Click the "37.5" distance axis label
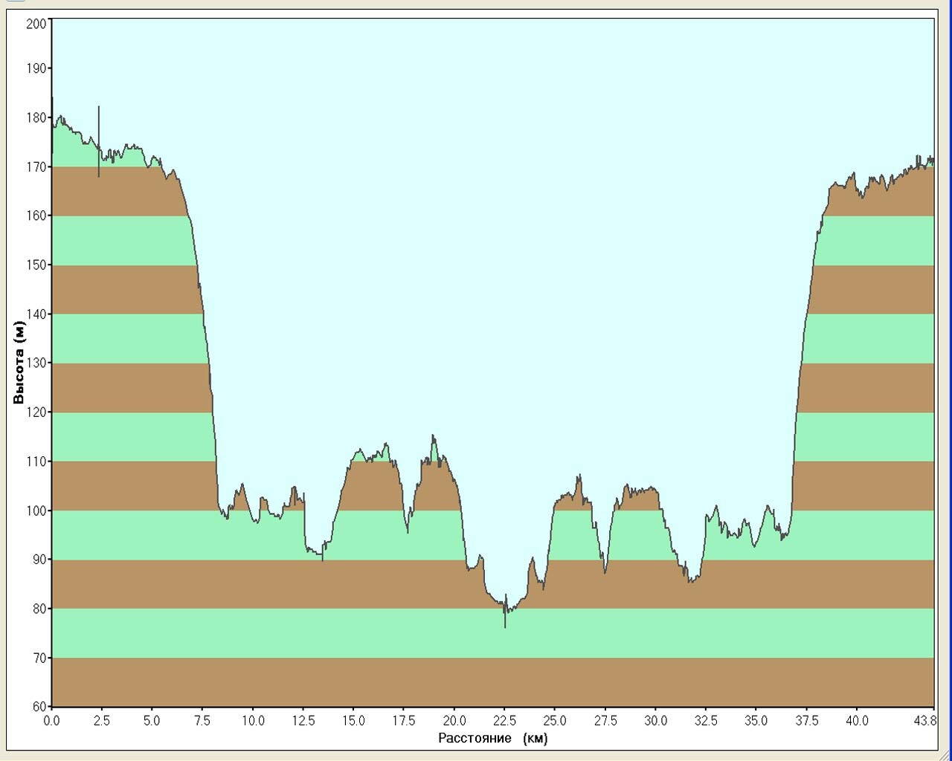The width and height of the screenshot is (952, 761). (806, 720)
